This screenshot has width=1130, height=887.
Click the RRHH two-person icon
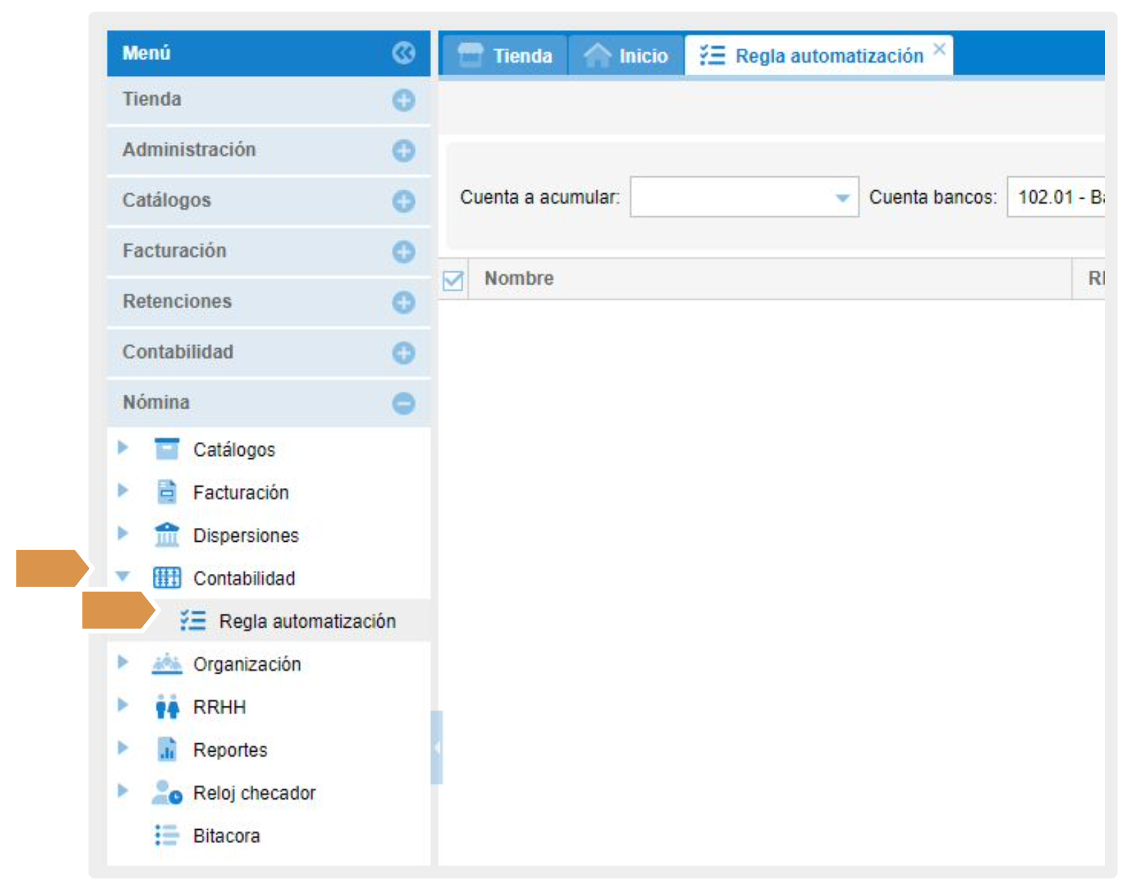167,707
